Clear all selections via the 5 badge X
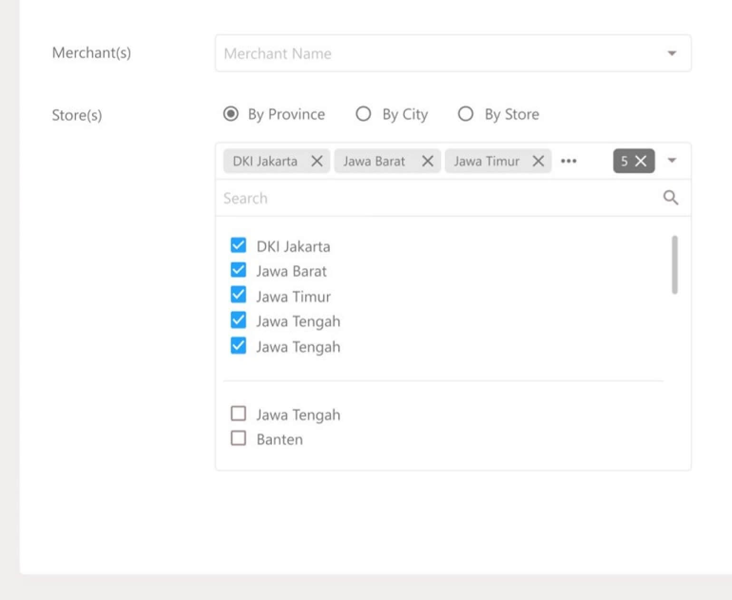The width and height of the screenshot is (732, 600). pyautogui.click(x=641, y=161)
